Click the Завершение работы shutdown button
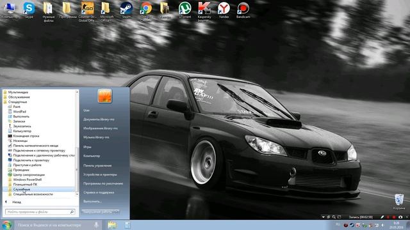Viewport: 410px width, 230px height. pyautogui.click(x=97, y=211)
